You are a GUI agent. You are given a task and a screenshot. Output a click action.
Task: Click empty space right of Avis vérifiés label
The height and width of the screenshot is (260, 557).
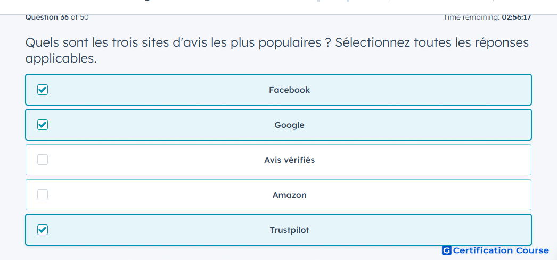tap(423, 160)
